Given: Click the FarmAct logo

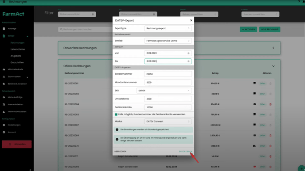Looking at the screenshot, I should coord(13,14).
